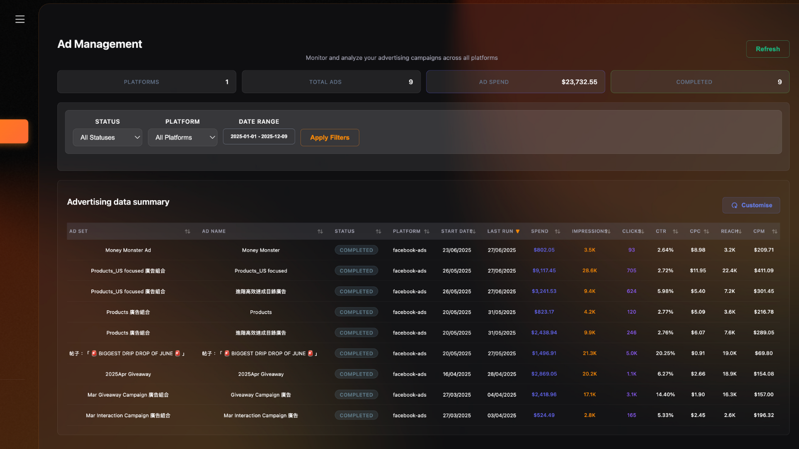This screenshot has width=799, height=449.
Task: Select the orange highlighted sidebar item
Action: click(14, 131)
